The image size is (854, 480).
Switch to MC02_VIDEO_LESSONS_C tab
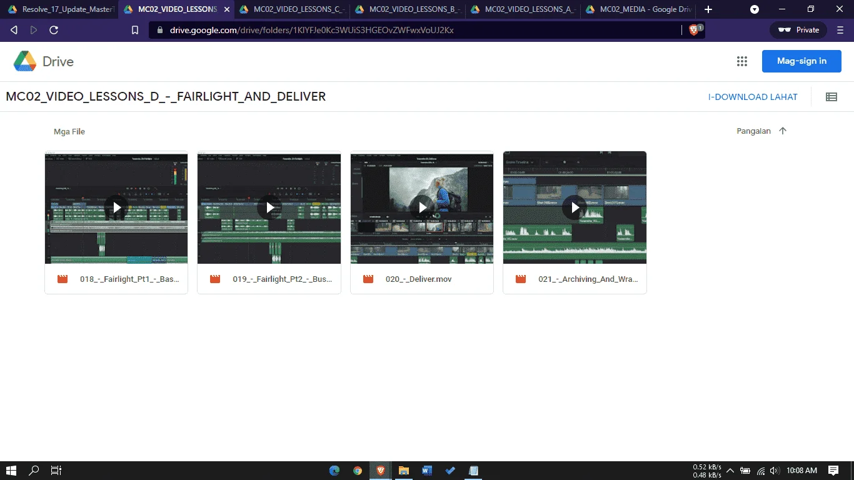pos(292,9)
